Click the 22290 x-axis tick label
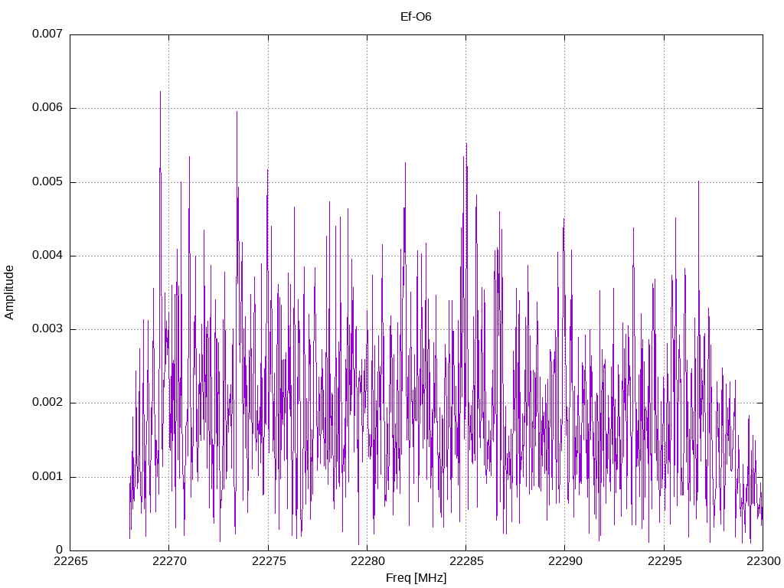The width and height of the screenshot is (784, 588). click(x=566, y=561)
